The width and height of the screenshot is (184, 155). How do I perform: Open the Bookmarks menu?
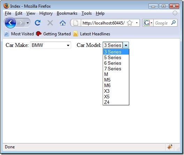pyautogui.click(x=67, y=13)
